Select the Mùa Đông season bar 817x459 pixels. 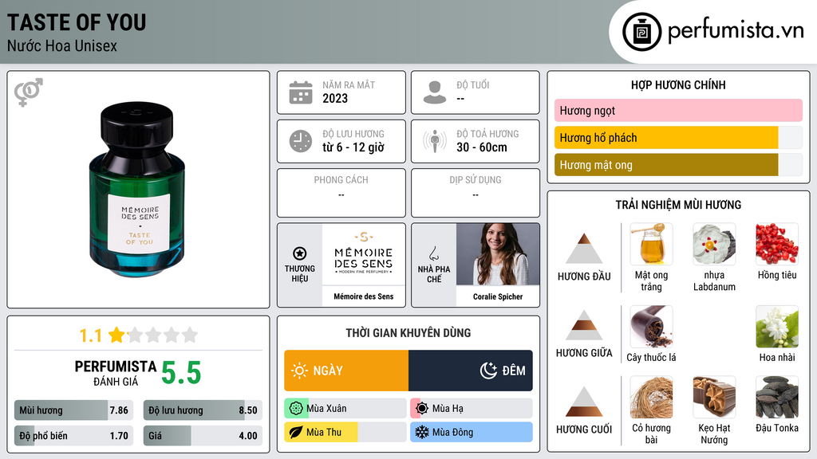tap(472, 432)
